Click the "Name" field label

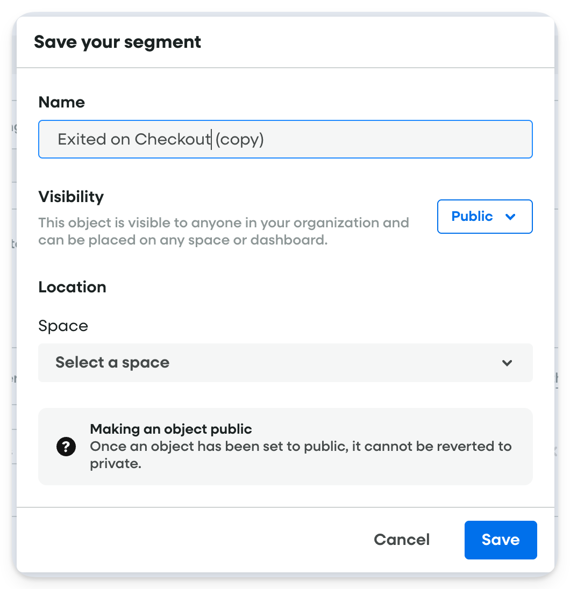click(62, 102)
